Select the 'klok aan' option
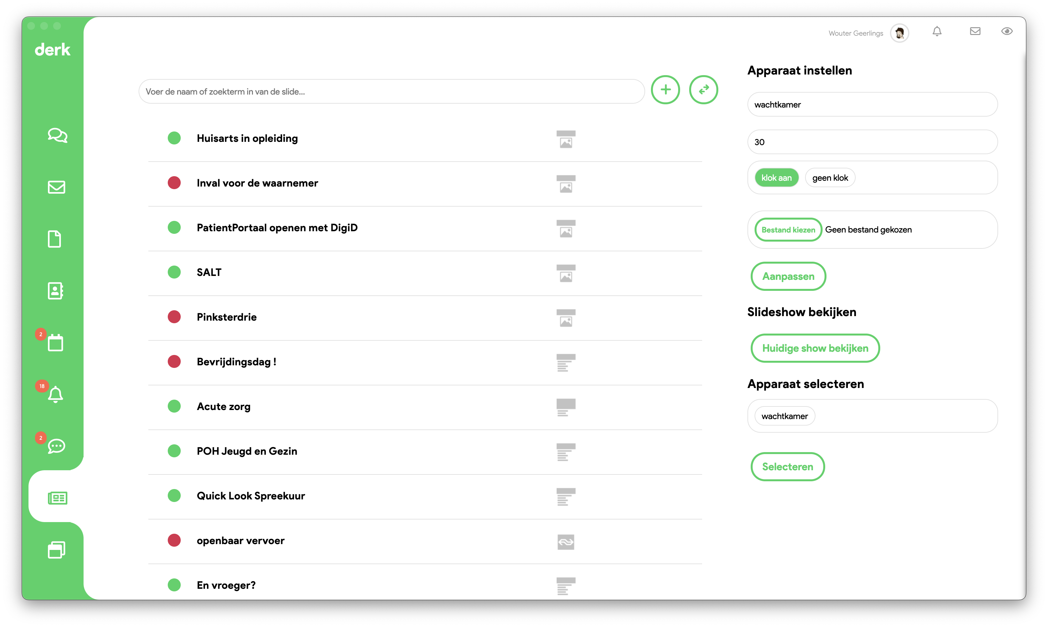The image size is (1048, 627). tap(776, 178)
